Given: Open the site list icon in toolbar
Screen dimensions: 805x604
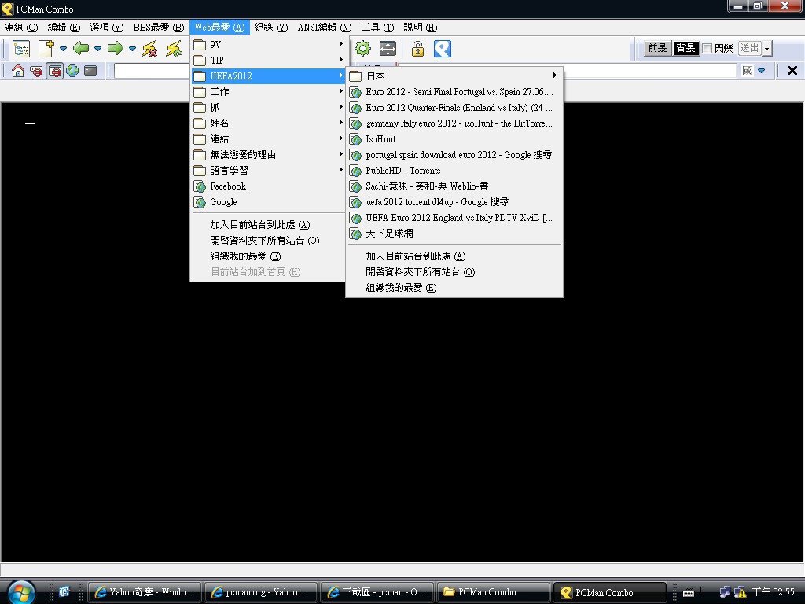Looking at the screenshot, I should [x=21, y=49].
